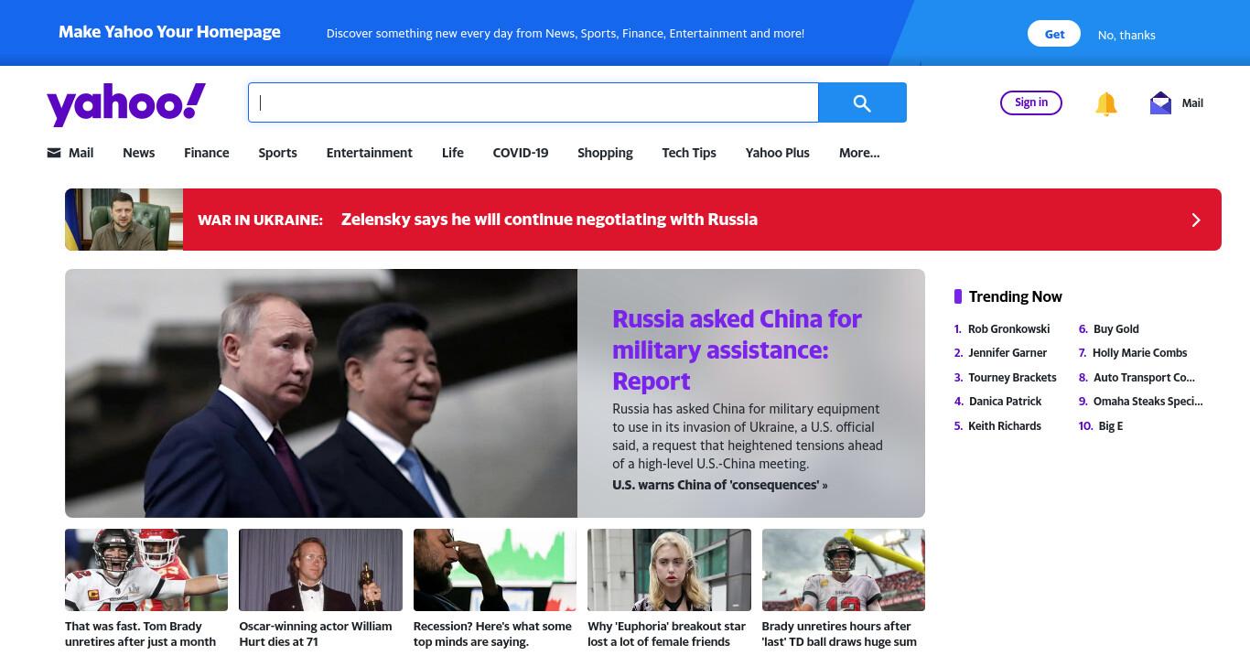Click the Zelensky thumbnail in the red banner

pos(124,220)
